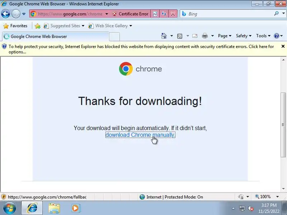The height and width of the screenshot is (215, 287).
Task: Click the Internet Protected Mode zone indicator
Action: pyautogui.click(x=171, y=197)
